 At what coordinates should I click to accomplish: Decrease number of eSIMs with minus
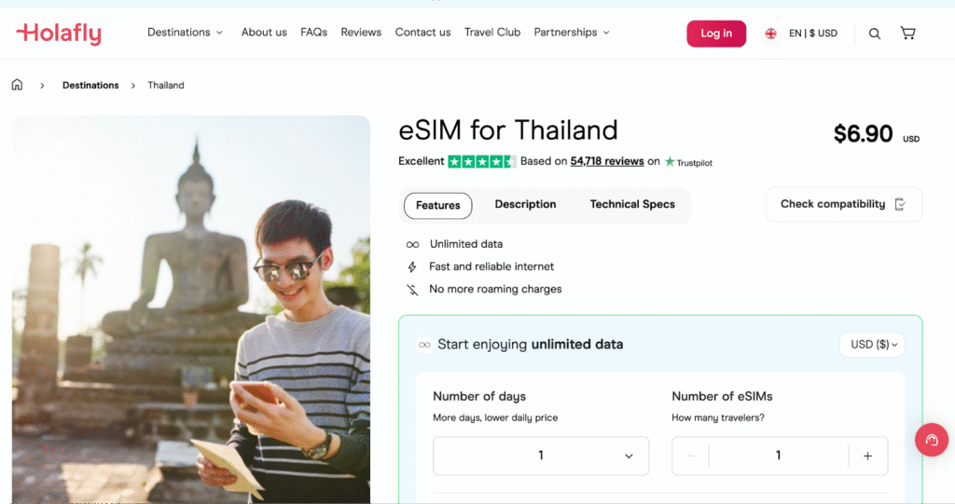[691, 456]
